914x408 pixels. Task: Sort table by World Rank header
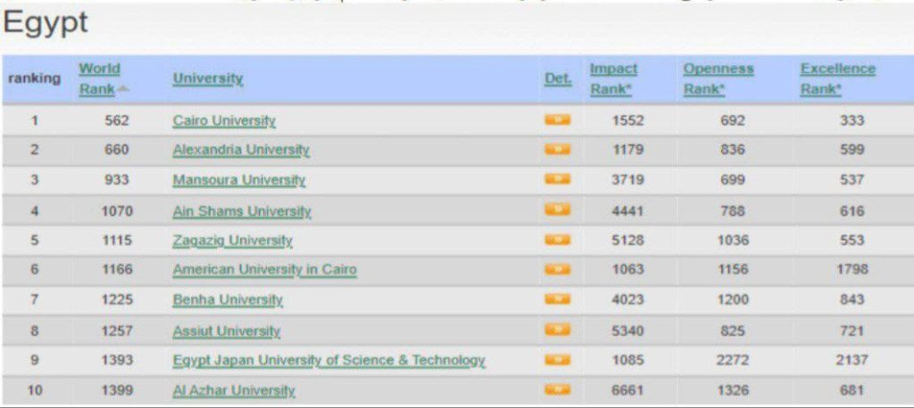tap(100, 79)
